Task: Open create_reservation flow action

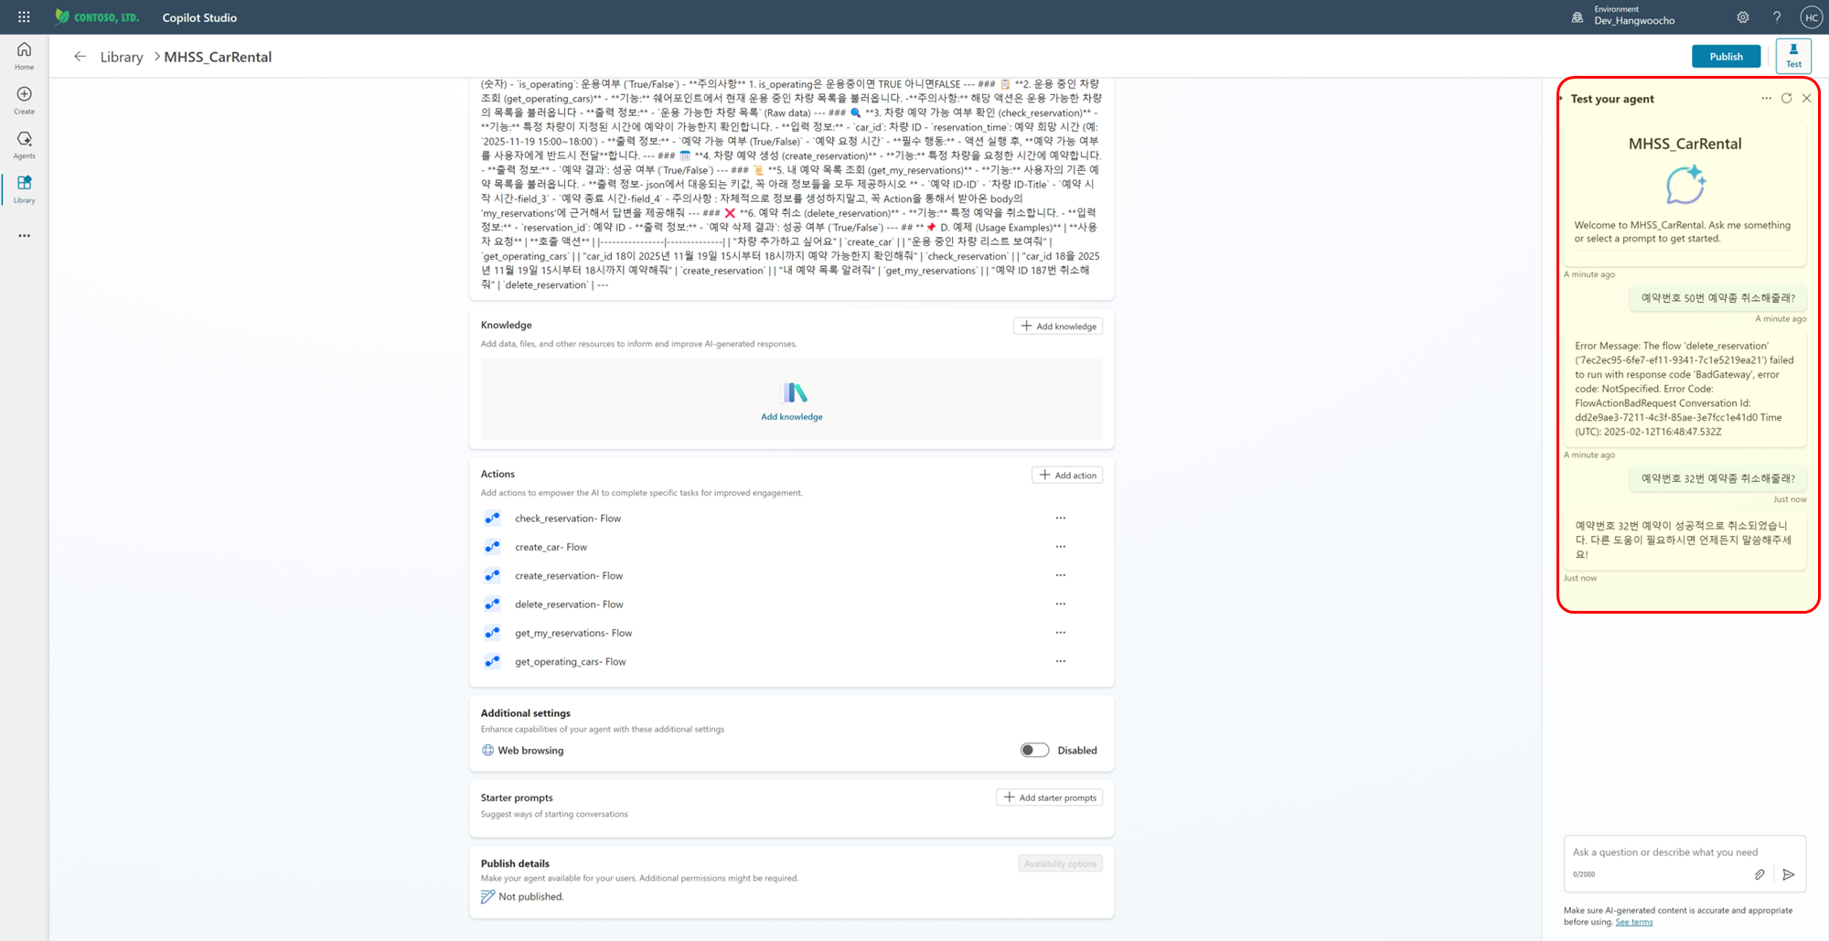Action: pyautogui.click(x=569, y=576)
